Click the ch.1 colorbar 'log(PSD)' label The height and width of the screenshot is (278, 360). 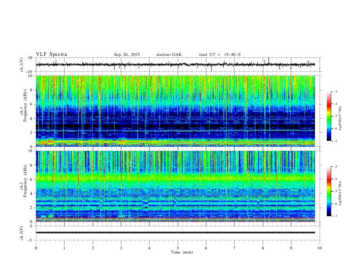pos(340,119)
